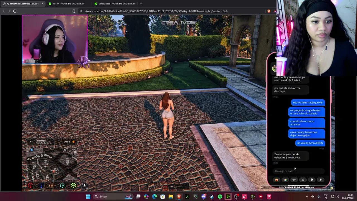Click the microphone tray icon

319,197
